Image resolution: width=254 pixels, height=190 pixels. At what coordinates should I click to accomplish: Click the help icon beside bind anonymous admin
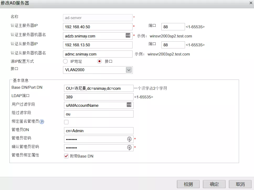[x=42, y=122]
